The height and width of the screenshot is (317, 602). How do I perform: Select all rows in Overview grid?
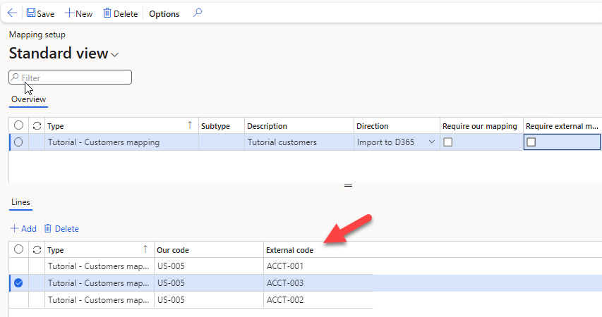coord(18,125)
